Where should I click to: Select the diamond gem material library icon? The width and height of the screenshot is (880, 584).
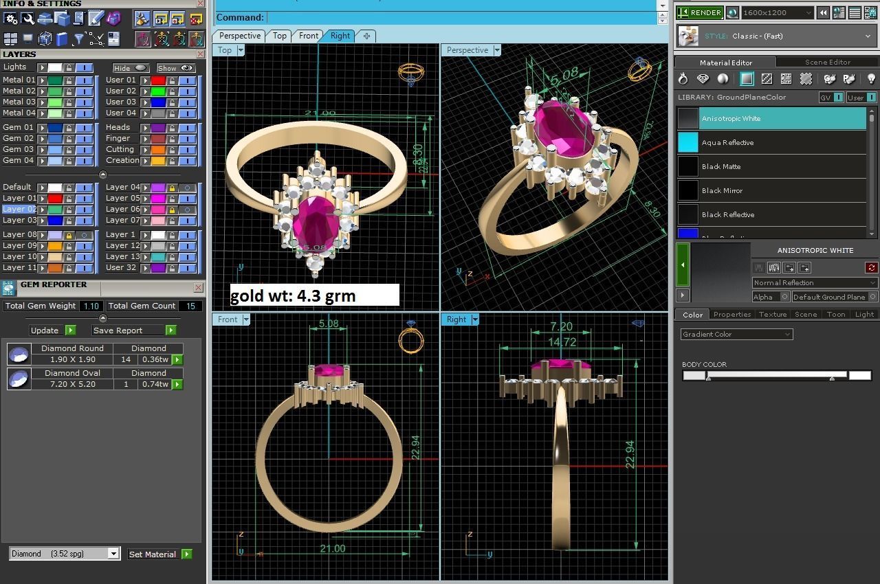click(703, 79)
